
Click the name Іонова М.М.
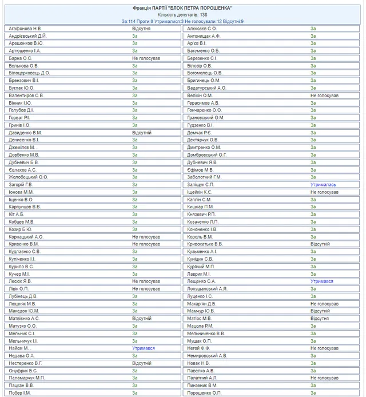pos(21,192)
